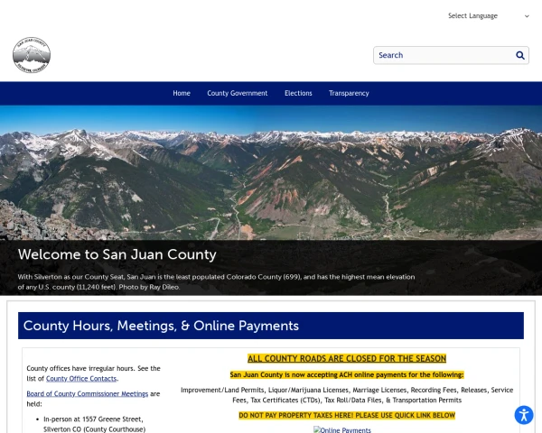Open the Select Language dropdown

(488, 16)
